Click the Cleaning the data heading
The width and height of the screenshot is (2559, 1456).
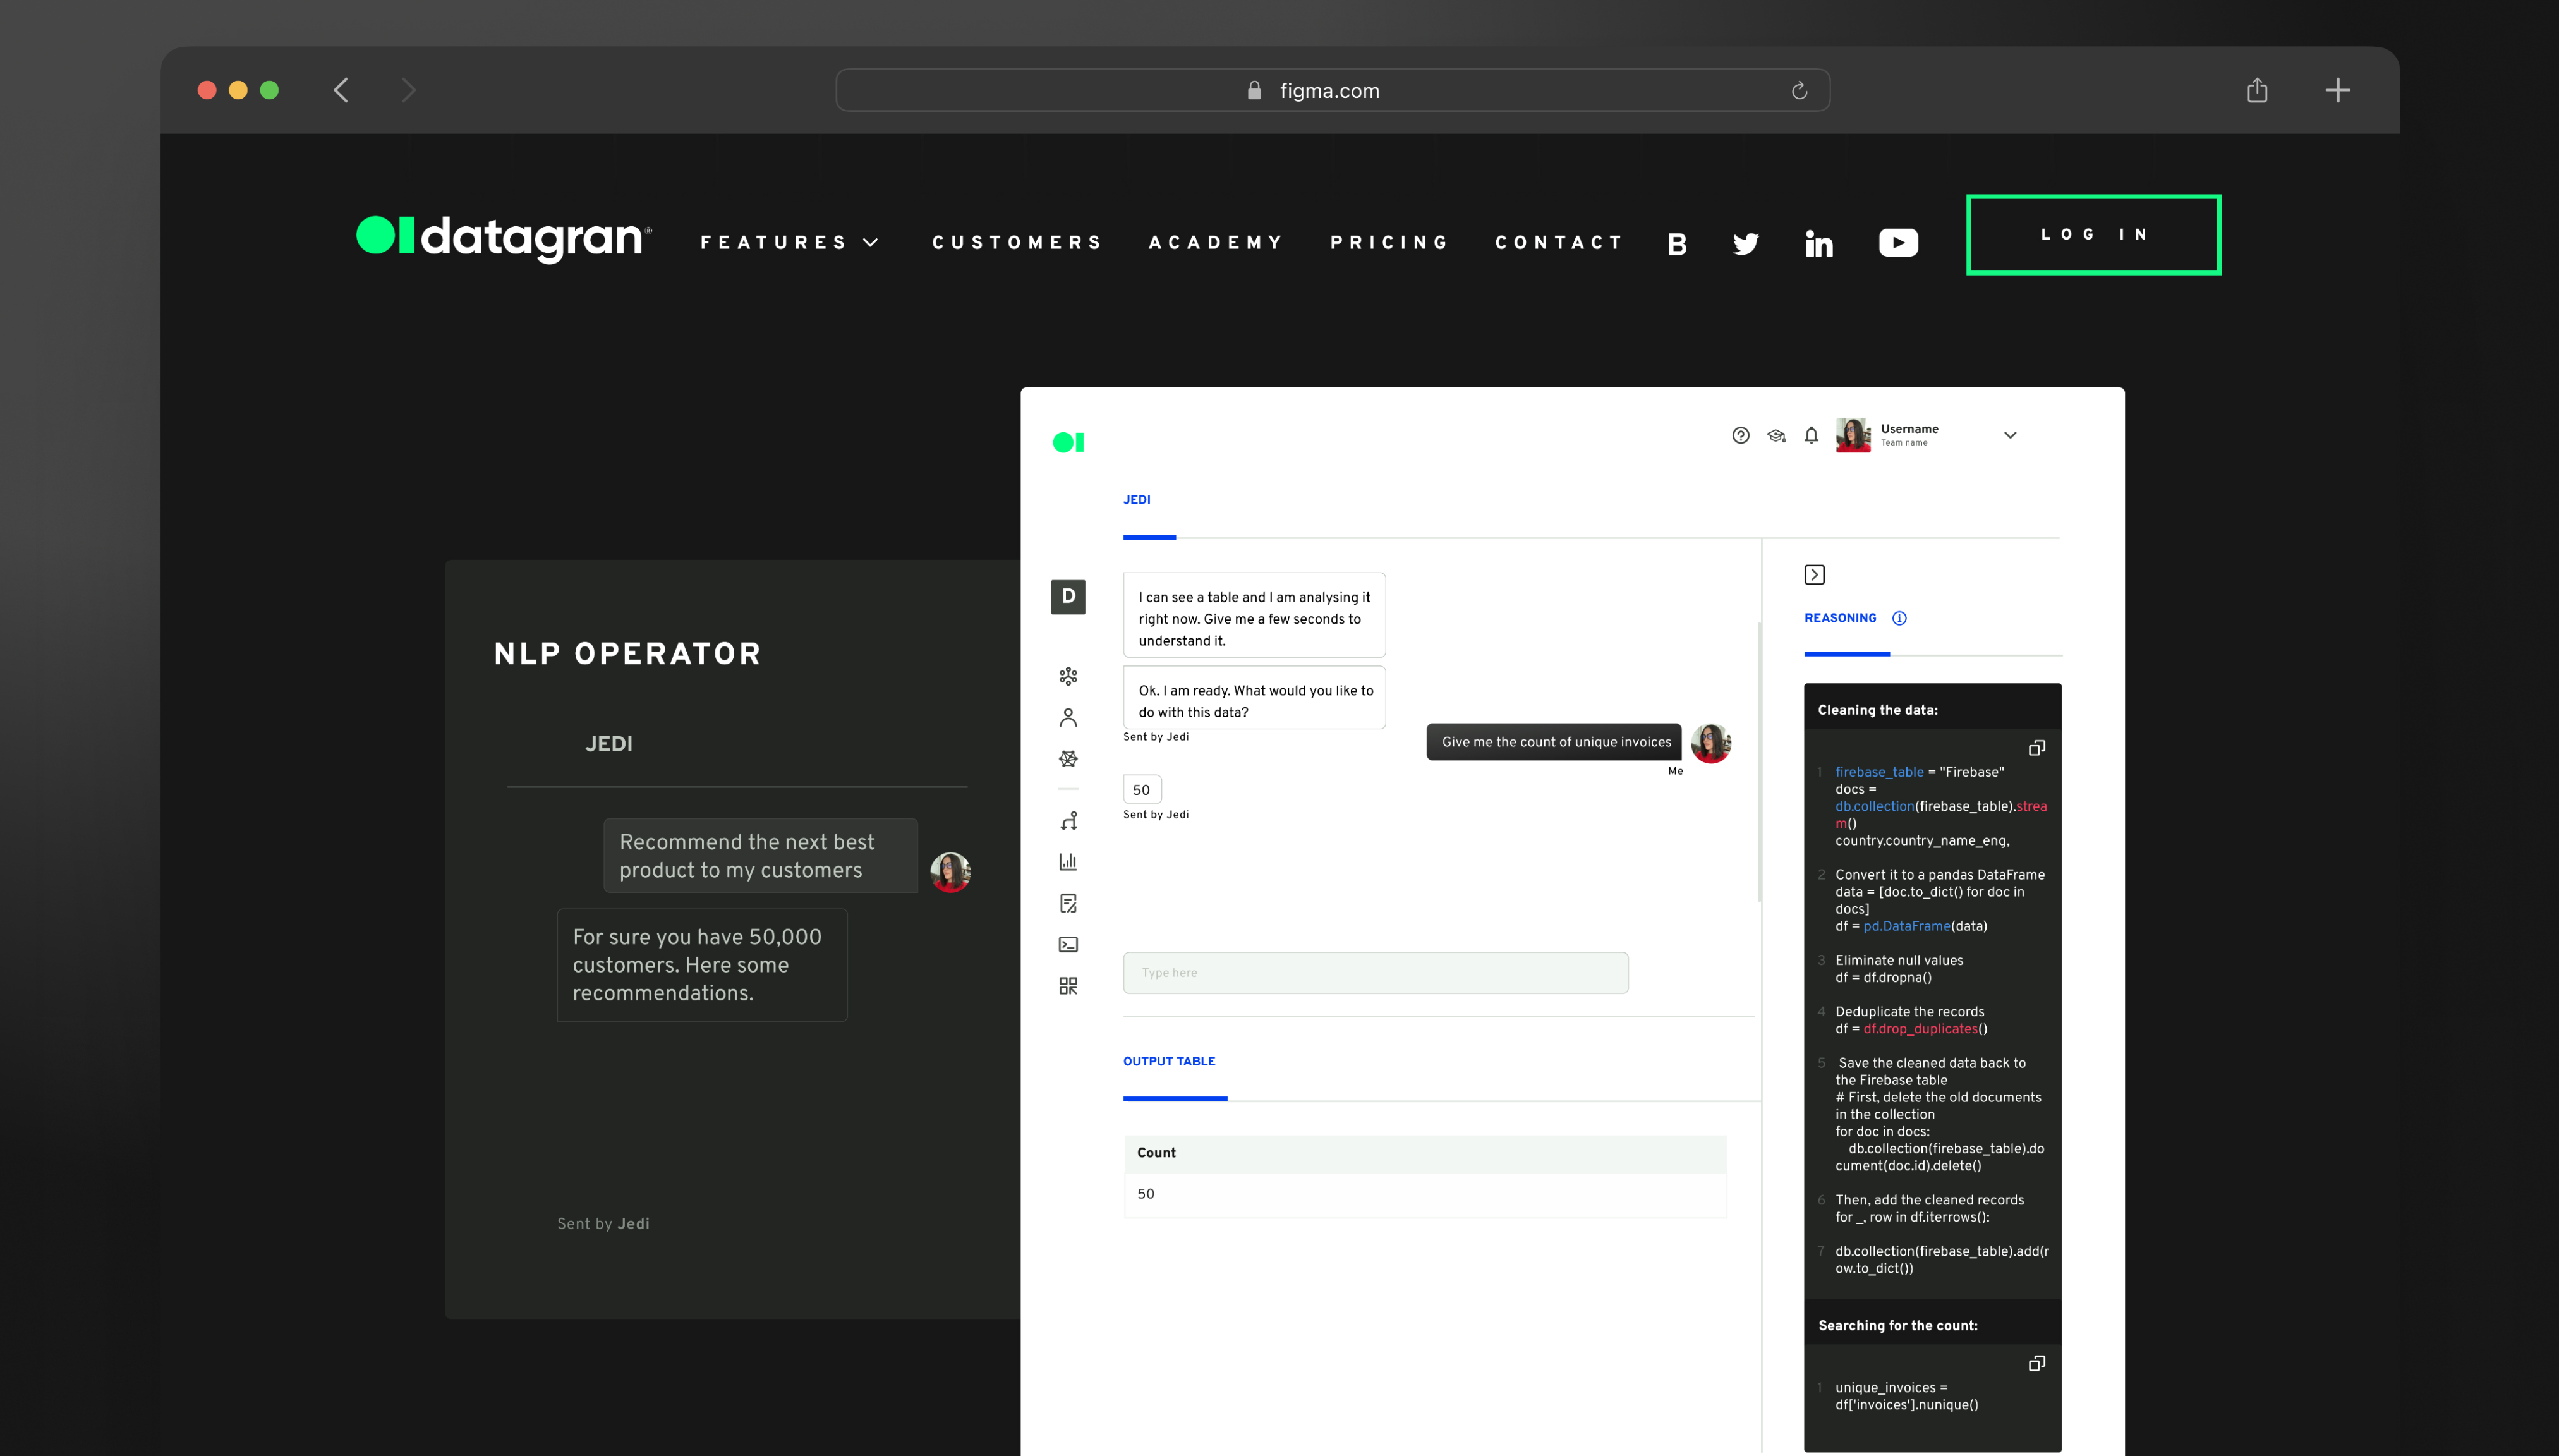(1877, 710)
